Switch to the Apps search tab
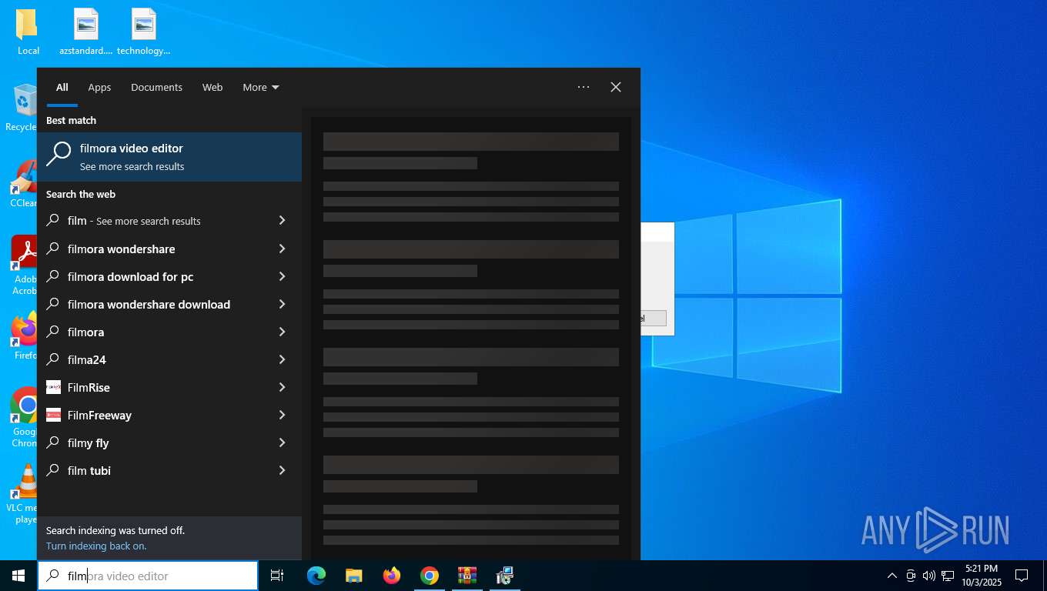Viewport: 1047px width, 591px height. pyautogui.click(x=99, y=88)
